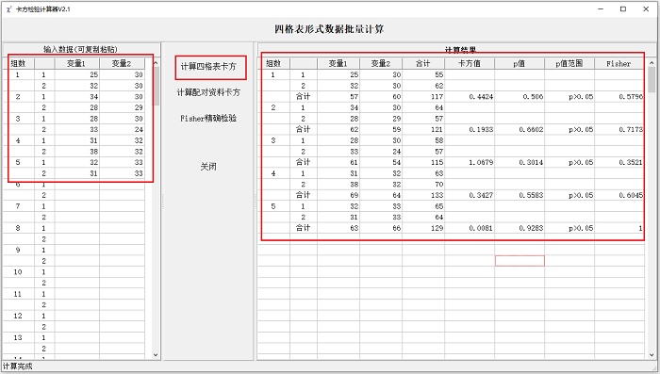Select input cell with value 24
660x374 pixels.
point(122,129)
